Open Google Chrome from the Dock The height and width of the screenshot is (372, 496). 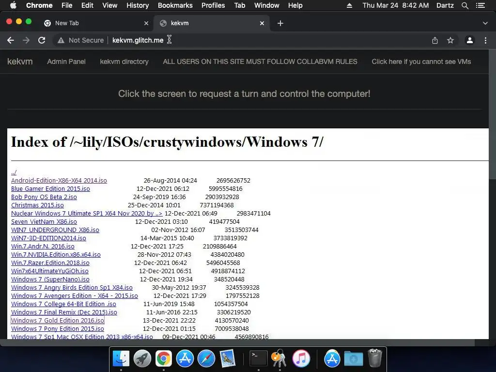tap(164, 358)
